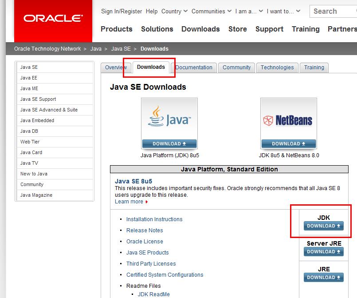
Task: Click Sign In/Register link
Action: click(x=122, y=11)
